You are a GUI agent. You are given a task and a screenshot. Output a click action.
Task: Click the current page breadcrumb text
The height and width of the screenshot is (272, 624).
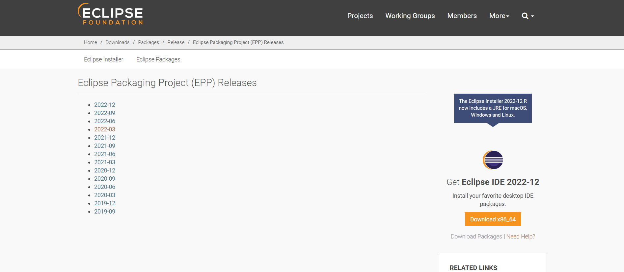pos(238,42)
